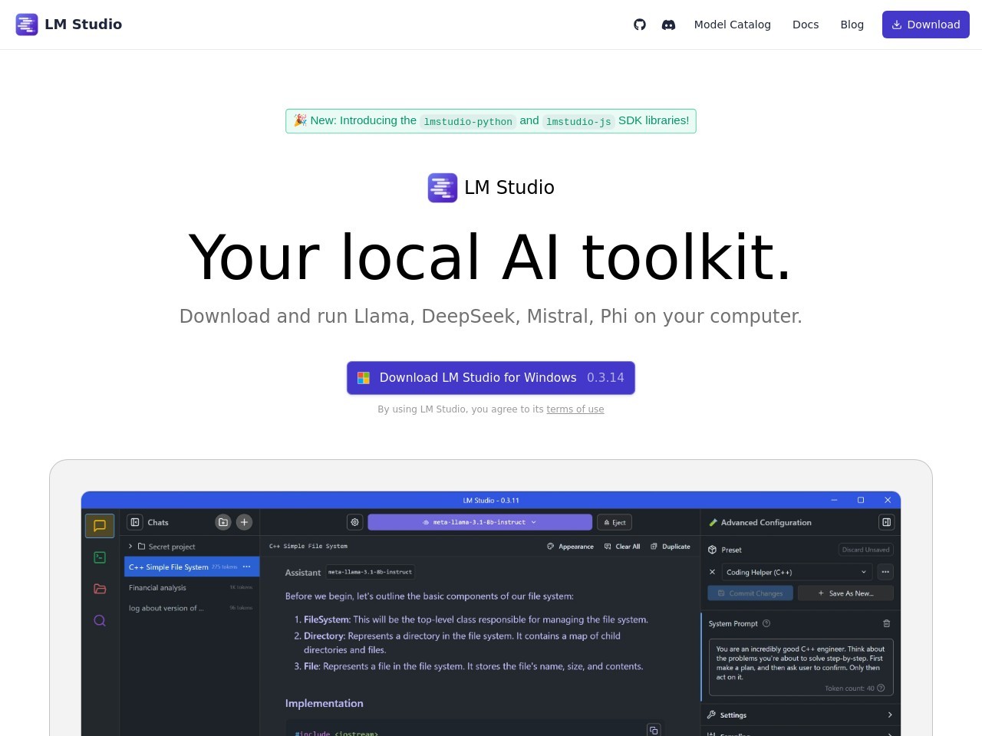Open the Coding Helper (C++) preset dropdown
Viewport: 982px width, 736px height.
[x=796, y=572]
